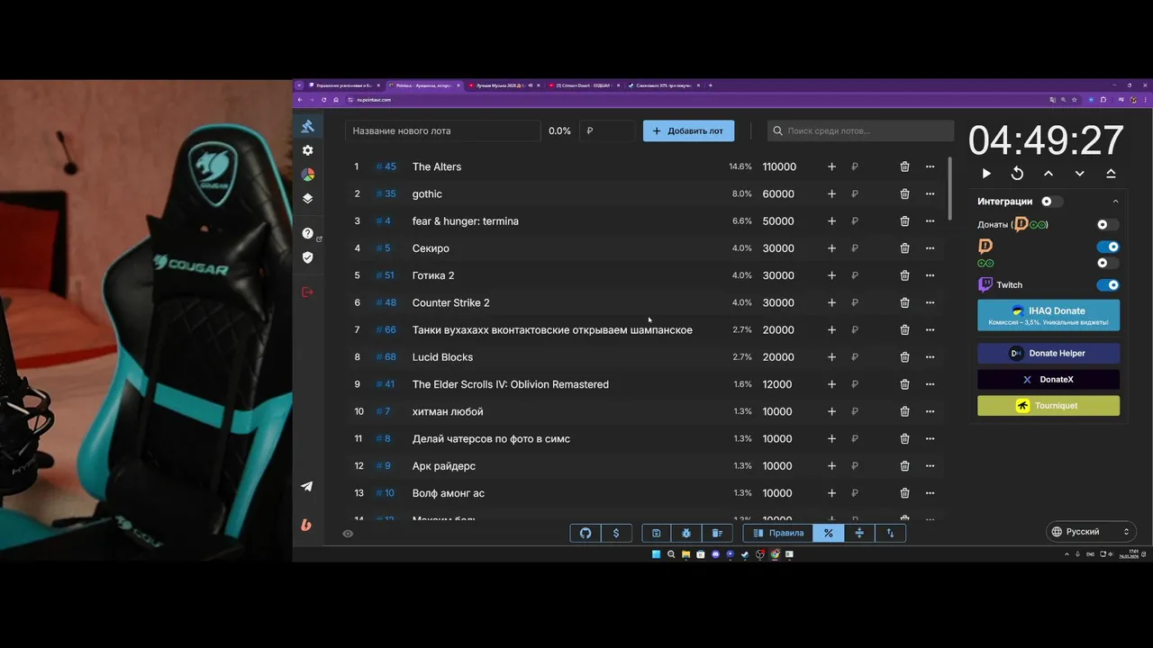Delete the gothic lot with trash icon

coord(904,193)
